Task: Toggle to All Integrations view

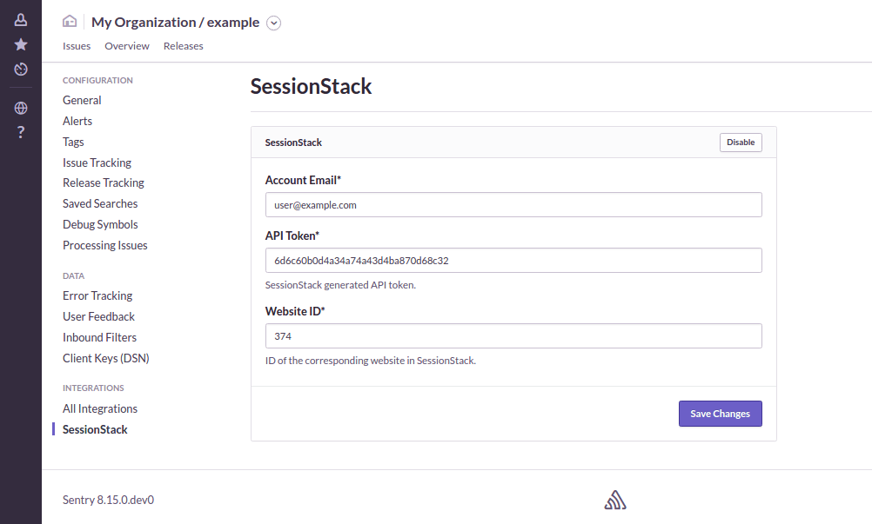Action: pos(99,408)
